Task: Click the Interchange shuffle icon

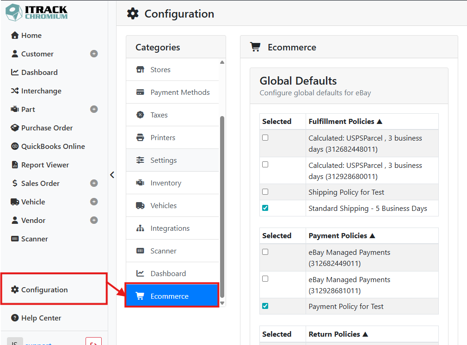Action: click(15, 91)
